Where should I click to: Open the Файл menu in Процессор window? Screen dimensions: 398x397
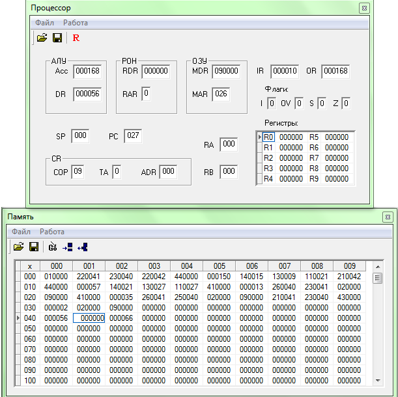44,23
